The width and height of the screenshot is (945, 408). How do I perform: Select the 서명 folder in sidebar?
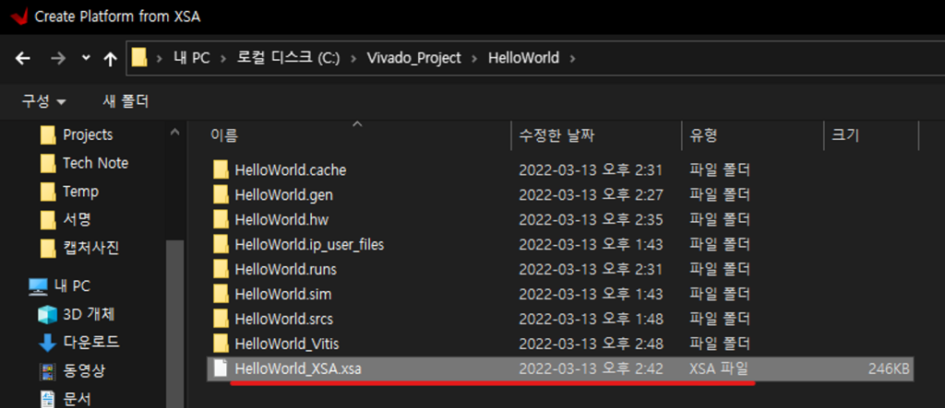(77, 219)
